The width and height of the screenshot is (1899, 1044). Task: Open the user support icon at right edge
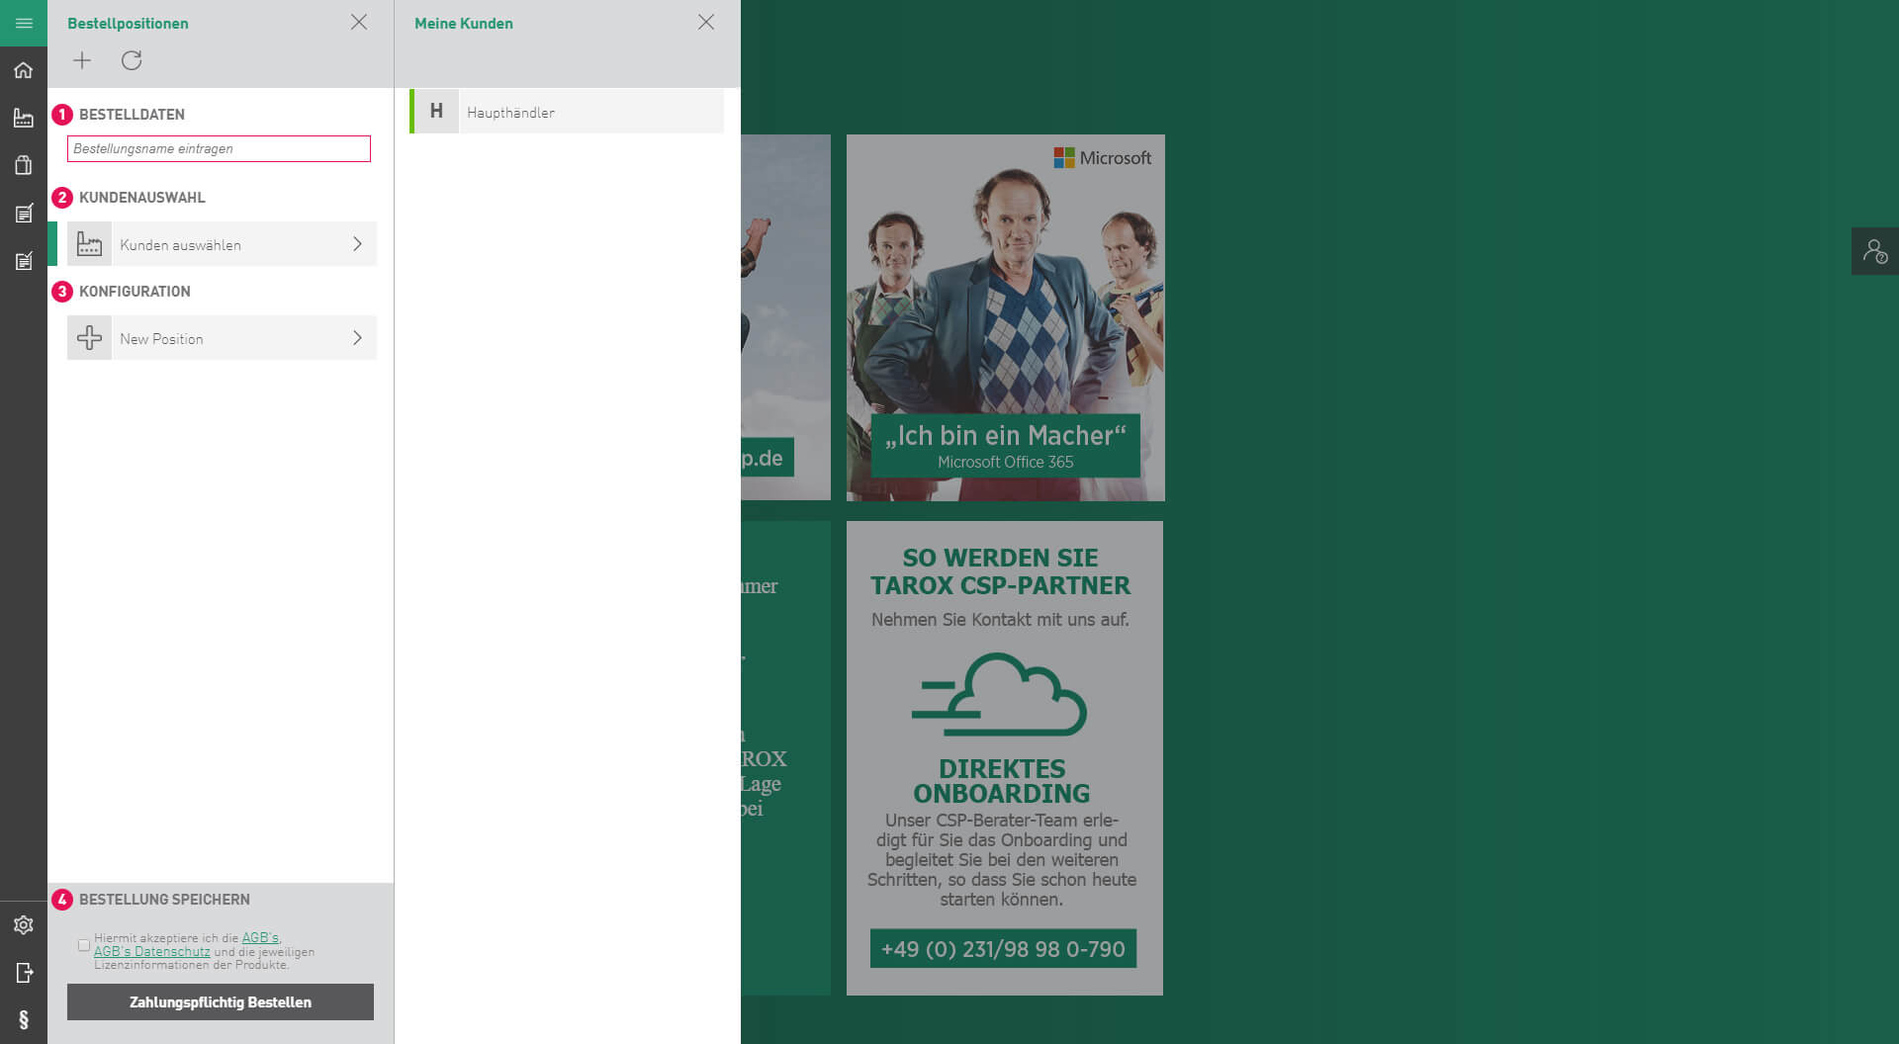click(x=1875, y=251)
